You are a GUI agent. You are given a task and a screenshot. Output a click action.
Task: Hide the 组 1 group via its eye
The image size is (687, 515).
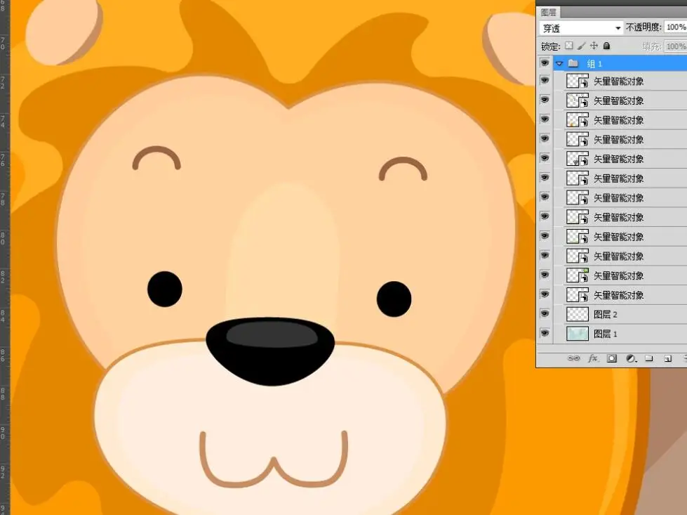click(545, 63)
